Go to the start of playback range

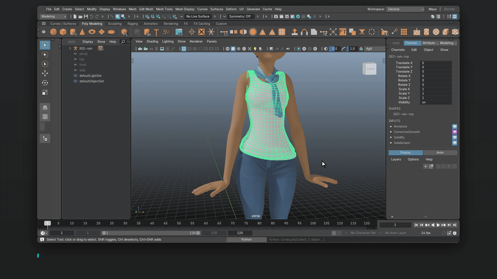click(416, 225)
